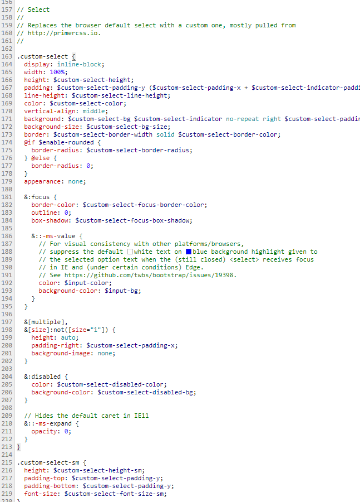Click the 'no-repeat' keyword
360x502 pixels.
pos(243,119)
